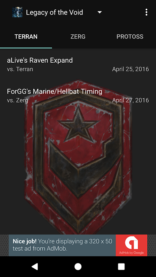The height and width of the screenshot is (277, 156).
Task: Tap the vs. Zerg matchup label
Action: [x=18, y=100]
